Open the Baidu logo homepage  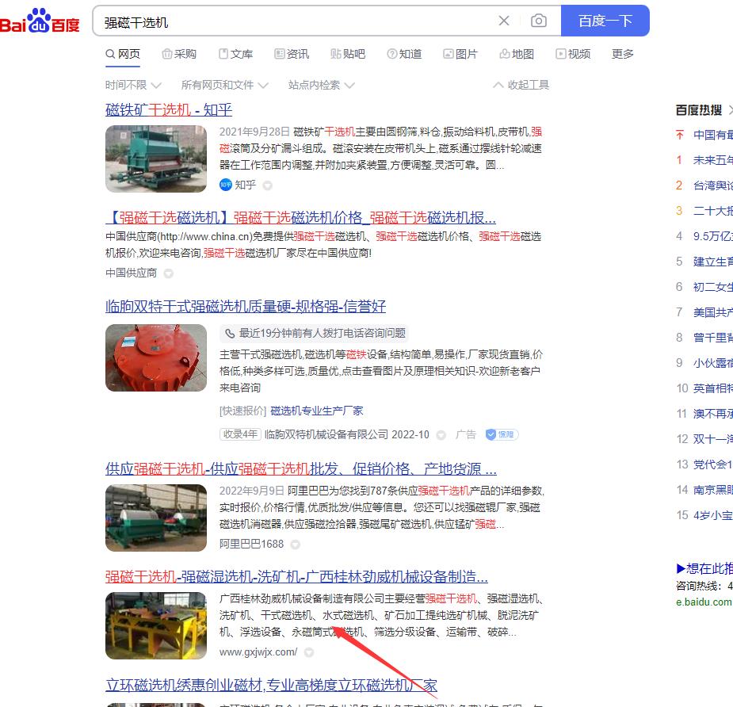[40, 21]
